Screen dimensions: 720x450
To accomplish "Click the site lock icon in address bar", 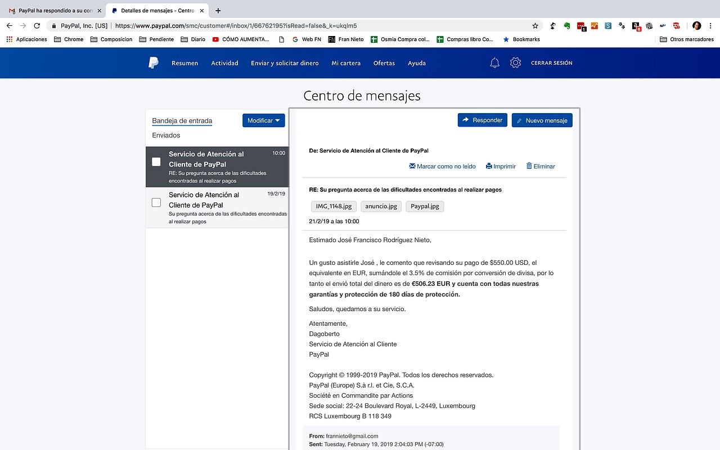I will tap(54, 26).
